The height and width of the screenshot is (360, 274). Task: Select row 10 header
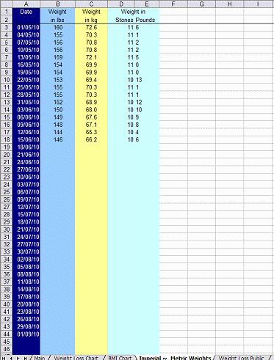(x=6, y=80)
